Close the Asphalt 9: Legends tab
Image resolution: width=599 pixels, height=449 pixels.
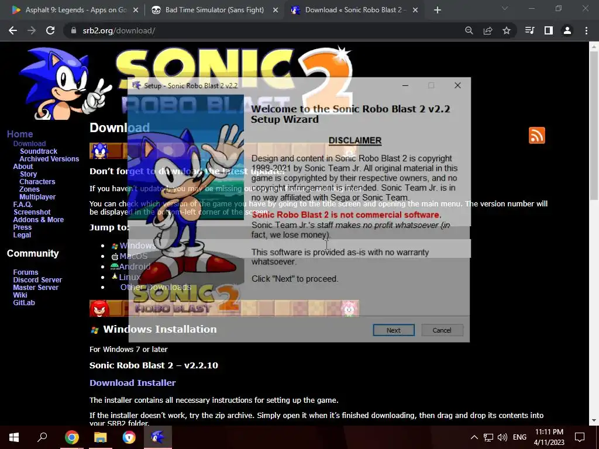136,10
